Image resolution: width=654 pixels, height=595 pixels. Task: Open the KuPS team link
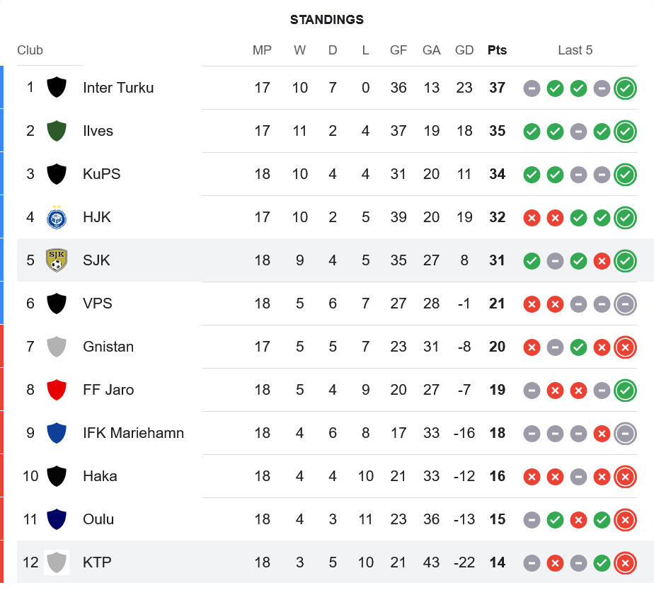[101, 174]
